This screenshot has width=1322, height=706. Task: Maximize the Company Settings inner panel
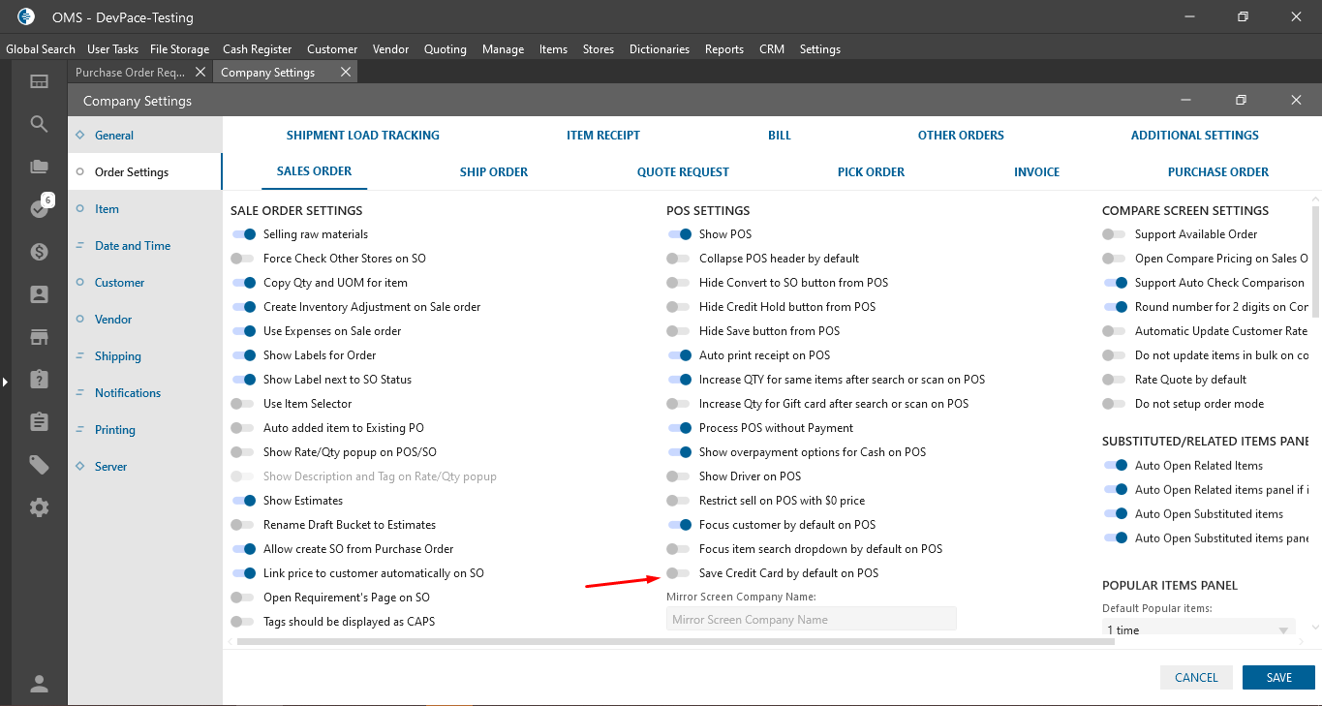click(x=1241, y=101)
